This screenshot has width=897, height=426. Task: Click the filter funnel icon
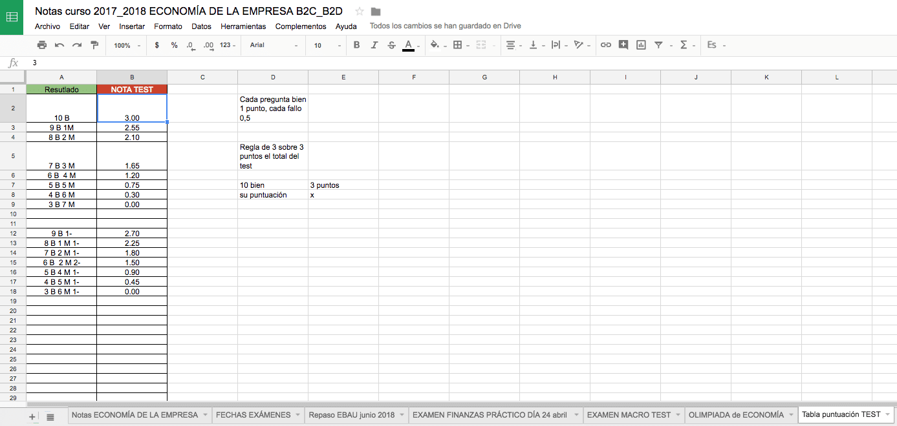pyautogui.click(x=658, y=45)
